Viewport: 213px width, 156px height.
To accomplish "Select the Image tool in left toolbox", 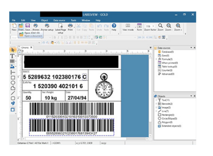I will pos(12,66).
